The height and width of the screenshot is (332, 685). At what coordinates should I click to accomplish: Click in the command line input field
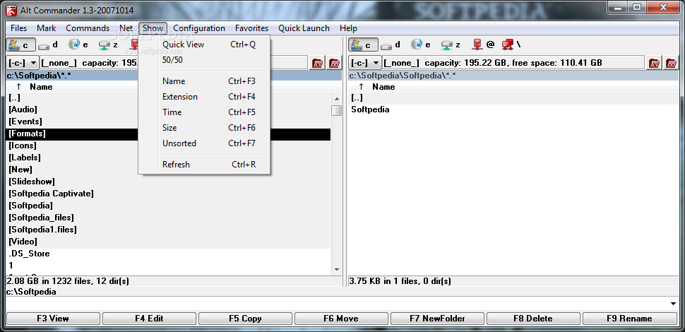(336, 304)
